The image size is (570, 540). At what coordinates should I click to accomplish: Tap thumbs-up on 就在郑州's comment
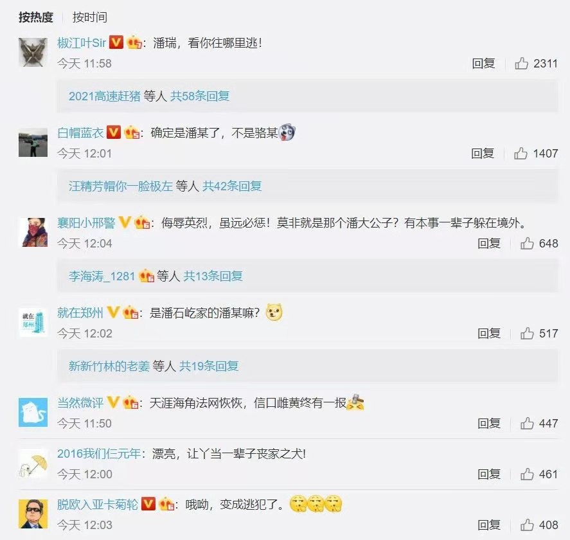(x=527, y=333)
